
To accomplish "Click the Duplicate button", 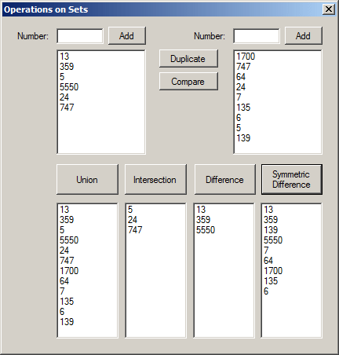I will pos(188,59).
